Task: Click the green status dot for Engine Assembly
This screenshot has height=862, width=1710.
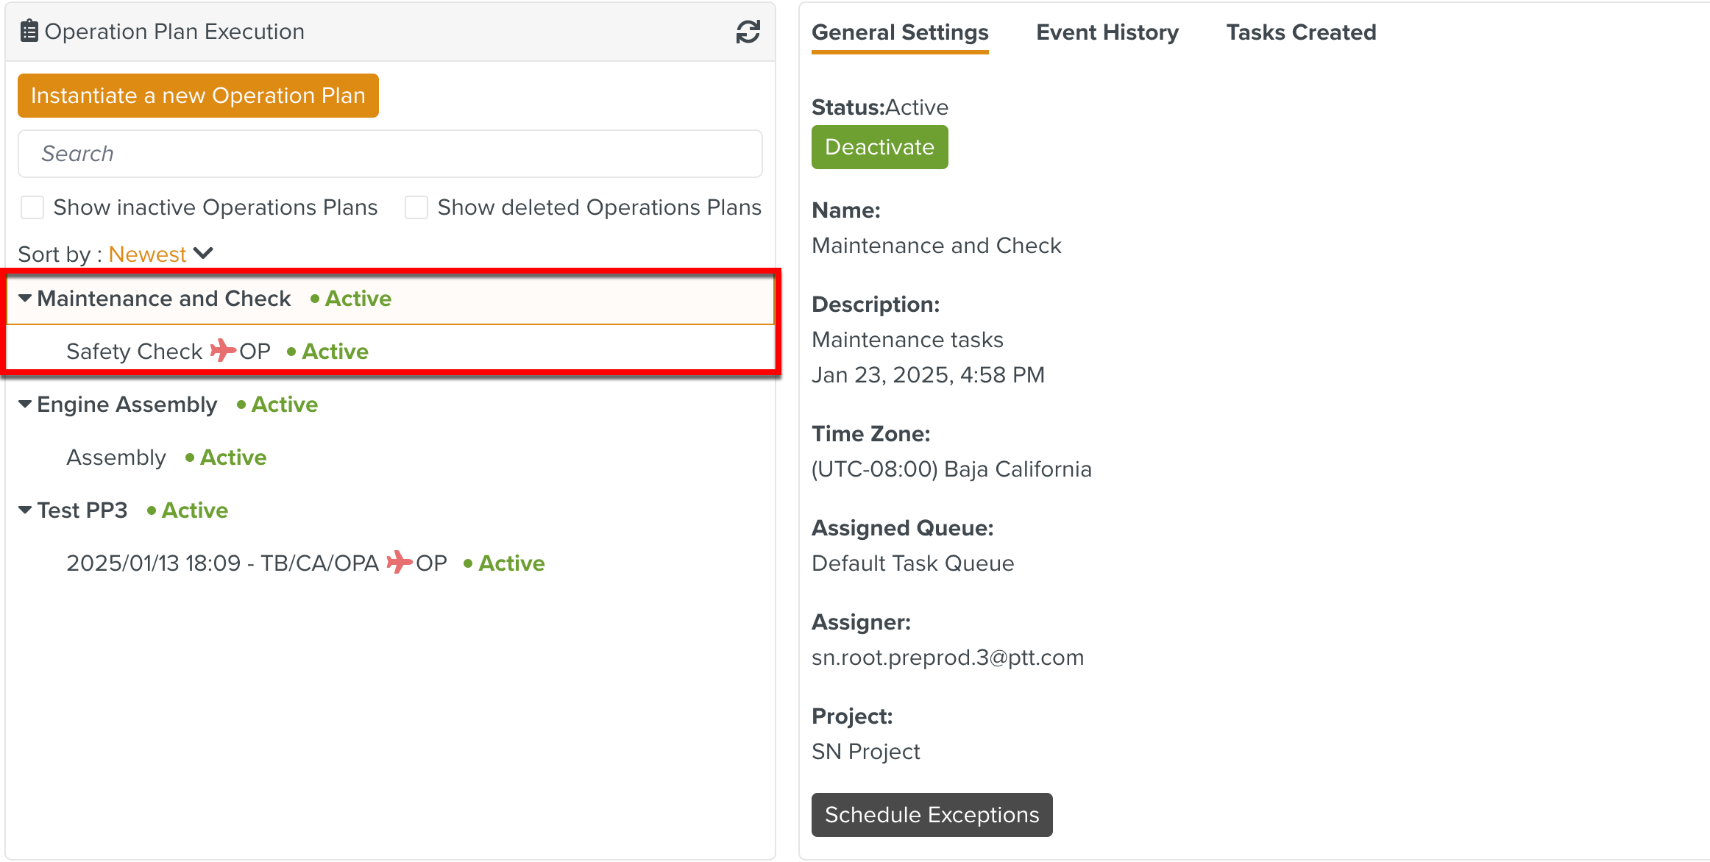Action: pos(241,405)
